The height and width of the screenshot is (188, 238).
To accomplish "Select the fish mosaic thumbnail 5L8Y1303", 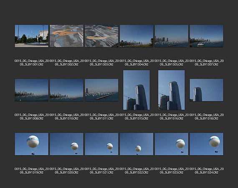I will click(101, 36).
